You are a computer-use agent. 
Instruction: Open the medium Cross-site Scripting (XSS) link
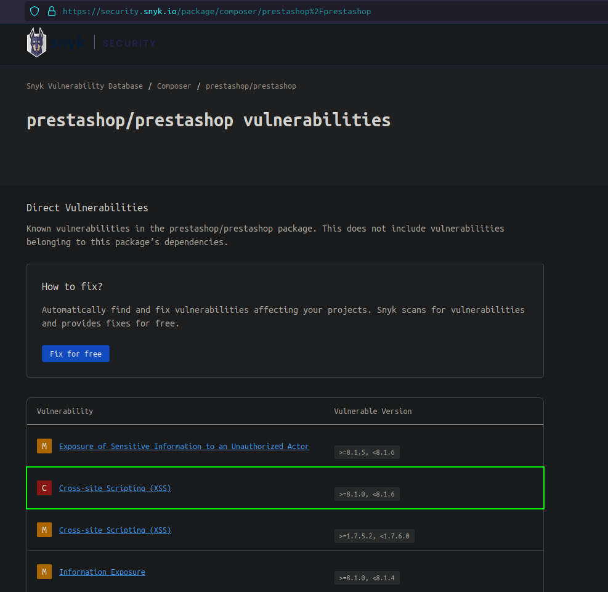115,530
